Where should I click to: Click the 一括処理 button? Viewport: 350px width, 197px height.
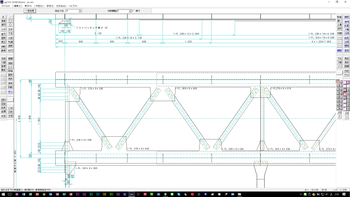pos(30,11)
